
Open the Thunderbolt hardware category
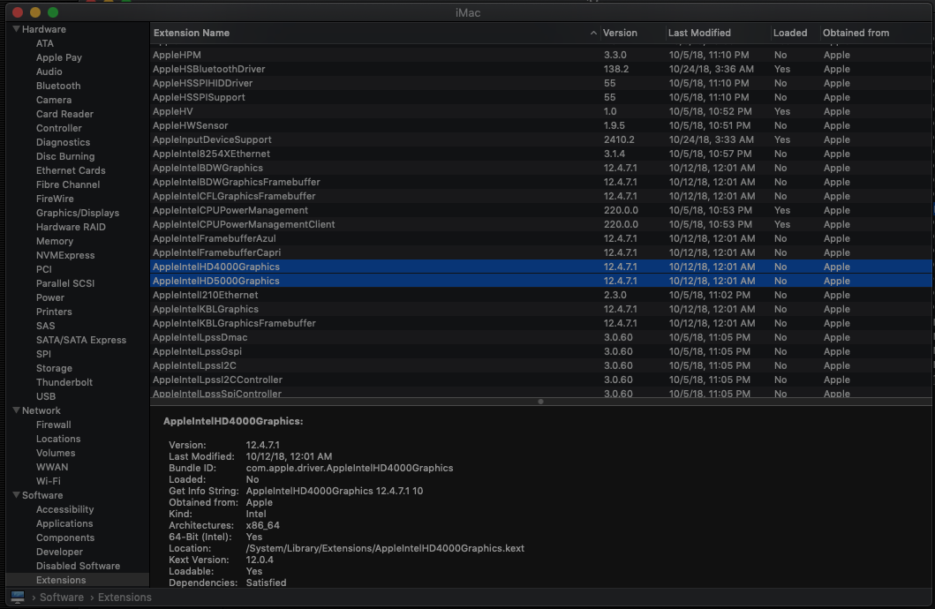pos(64,382)
